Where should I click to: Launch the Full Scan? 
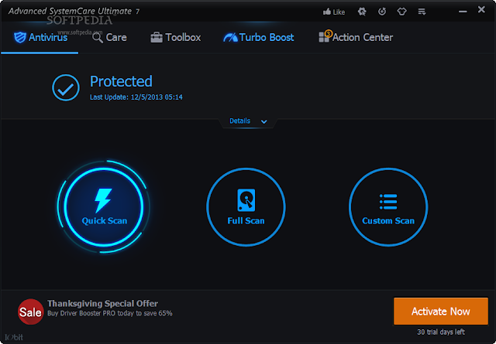coord(246,207)
